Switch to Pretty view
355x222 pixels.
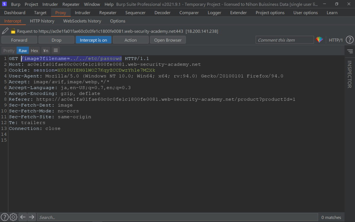click(x=9, y=51)
